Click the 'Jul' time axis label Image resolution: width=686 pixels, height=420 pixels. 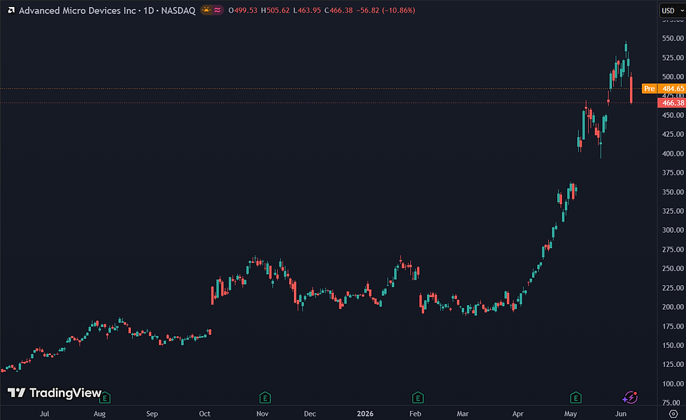point(45,414)
